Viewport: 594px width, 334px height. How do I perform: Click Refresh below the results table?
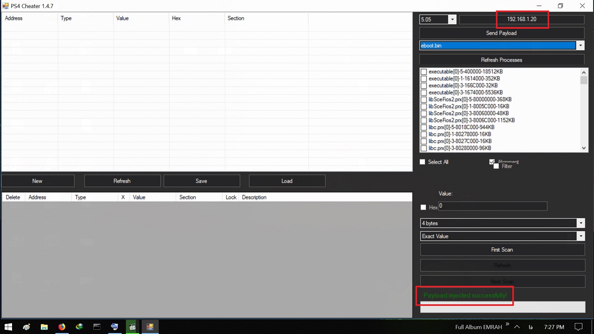click(122, 181)
